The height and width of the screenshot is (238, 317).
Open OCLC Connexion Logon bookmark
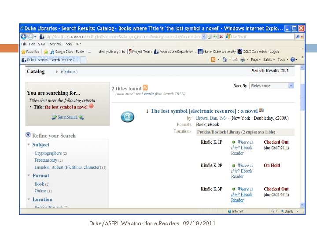[258, 52]
